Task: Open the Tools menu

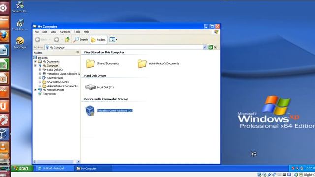Action: pos(77,32)
